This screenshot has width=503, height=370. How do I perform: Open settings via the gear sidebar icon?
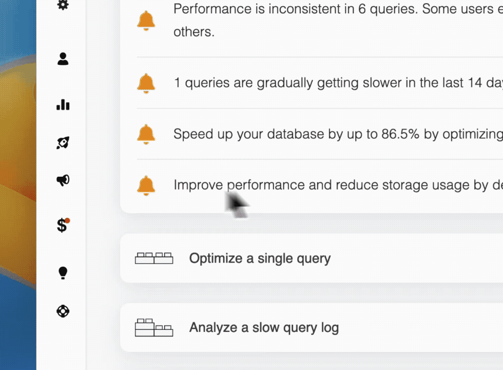point(63,5)
